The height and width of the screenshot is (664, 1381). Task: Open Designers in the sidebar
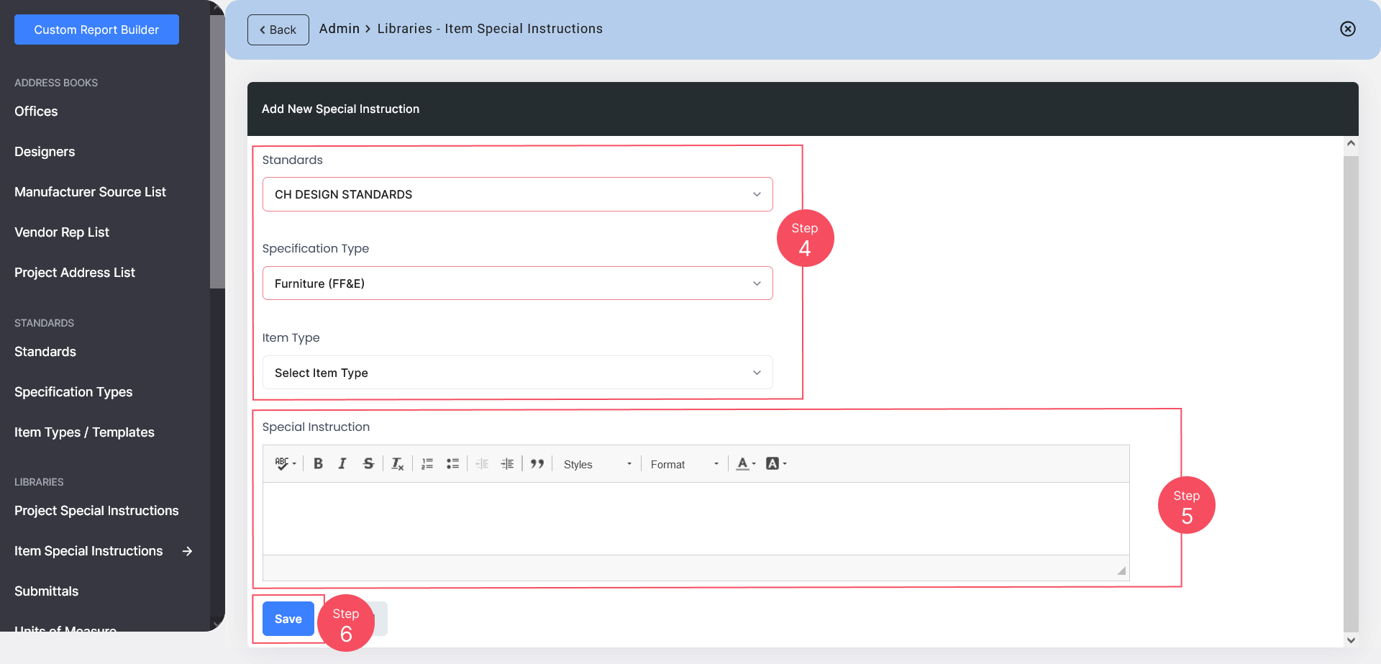pos(45,152)
